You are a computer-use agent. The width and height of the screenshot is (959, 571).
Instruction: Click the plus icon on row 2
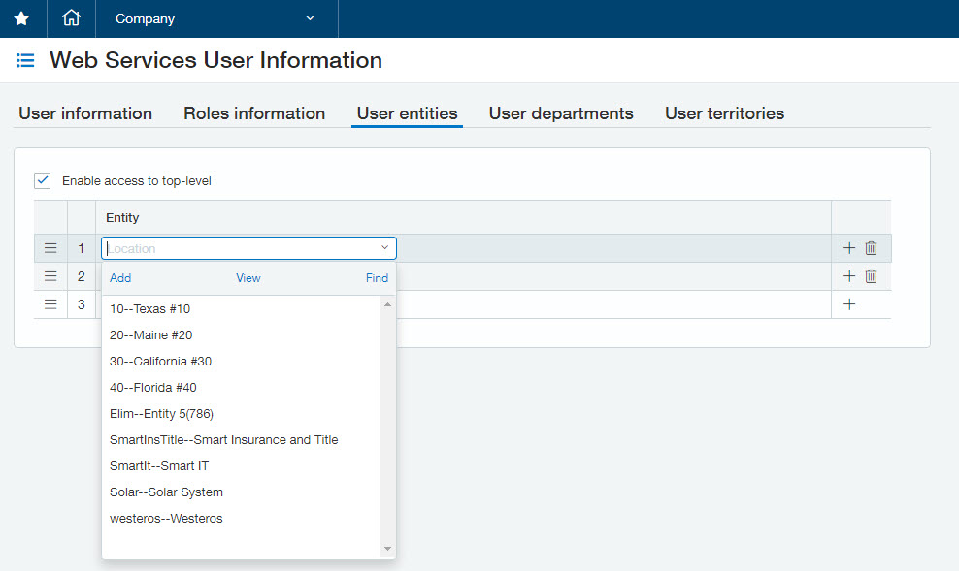click(849, 276)
